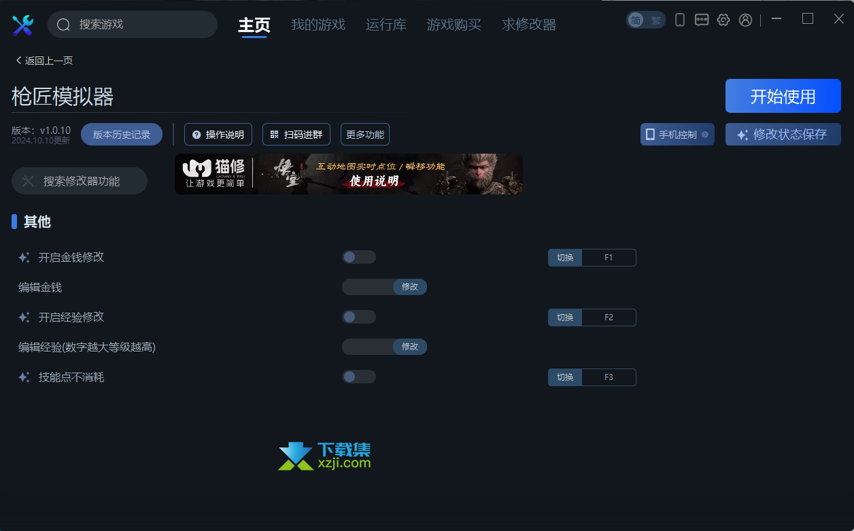Image resolution: width=854 pixels, height=531 pixels.
Task: Turn on 技能点不消耗 switch
Action: [x=359, y=377]
